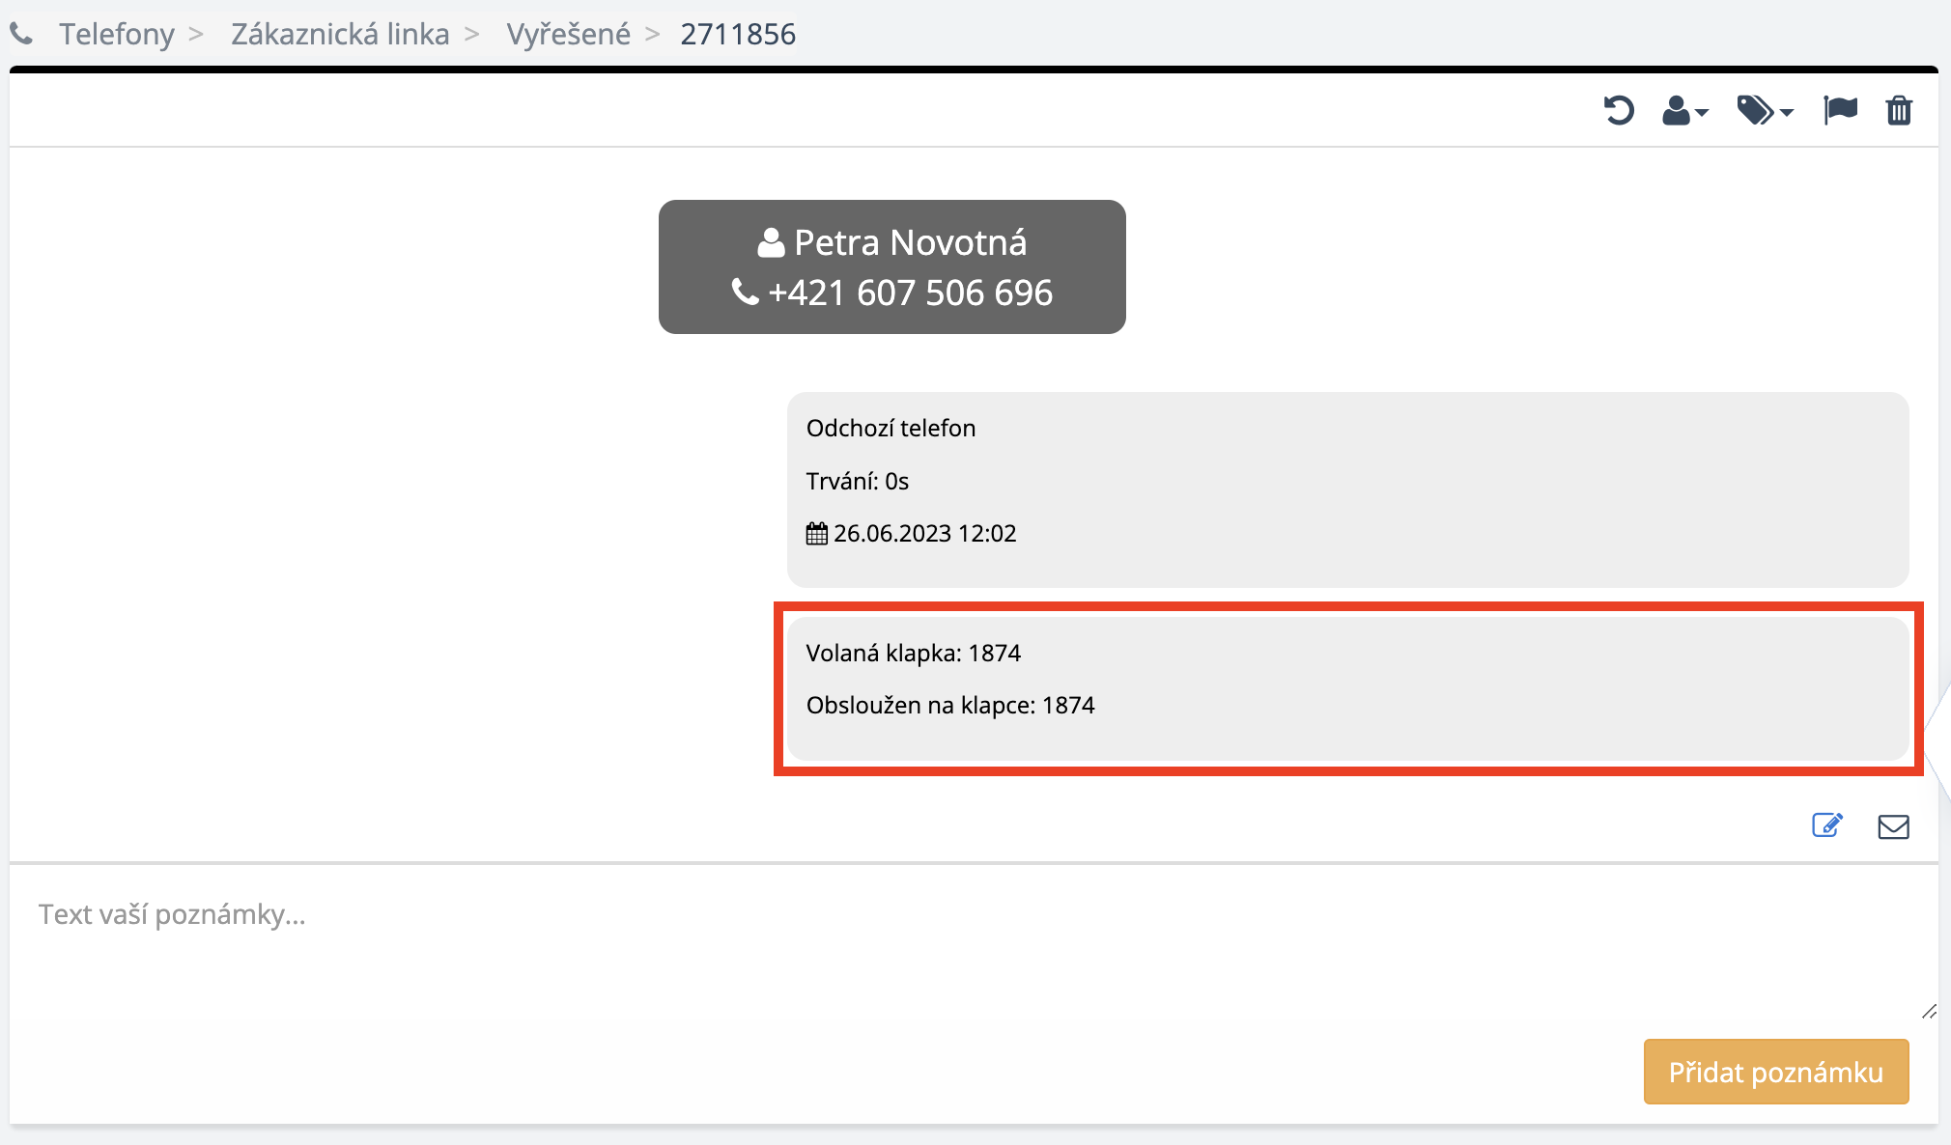Open the assign user dropdown
The image size is (1951, 1145).
pos(1684,111)
